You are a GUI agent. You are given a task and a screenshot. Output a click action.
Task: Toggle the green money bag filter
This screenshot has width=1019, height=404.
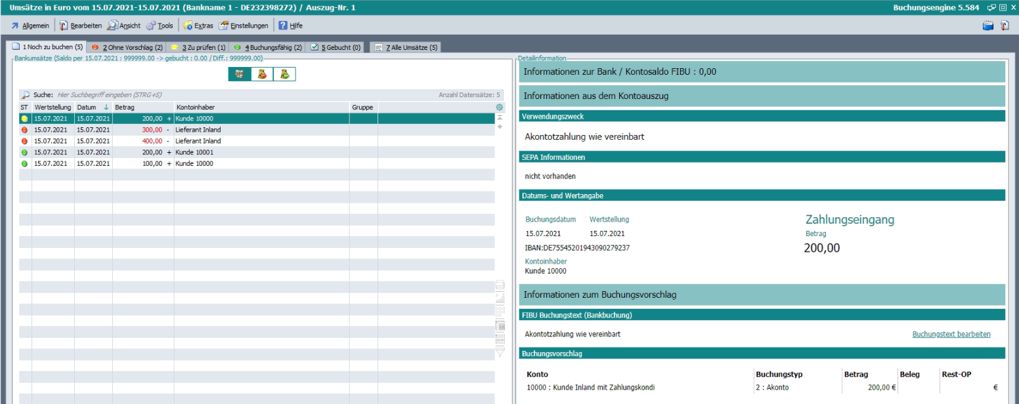pos(284,74)
